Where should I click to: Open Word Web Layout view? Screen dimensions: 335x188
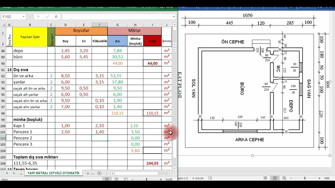[284, 178]
